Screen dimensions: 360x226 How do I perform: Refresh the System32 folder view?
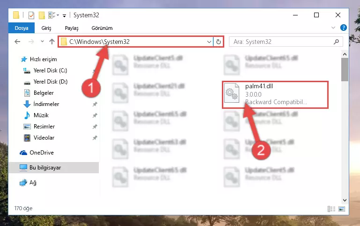click(218, 42)
